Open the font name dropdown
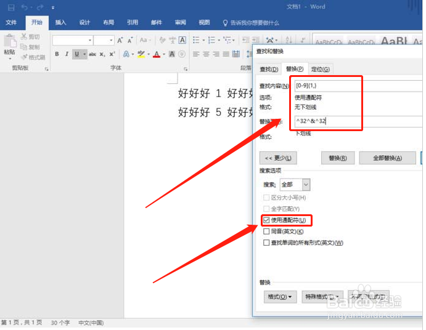The height and width of the screenshot is (330, 426). tap(89, 41)
